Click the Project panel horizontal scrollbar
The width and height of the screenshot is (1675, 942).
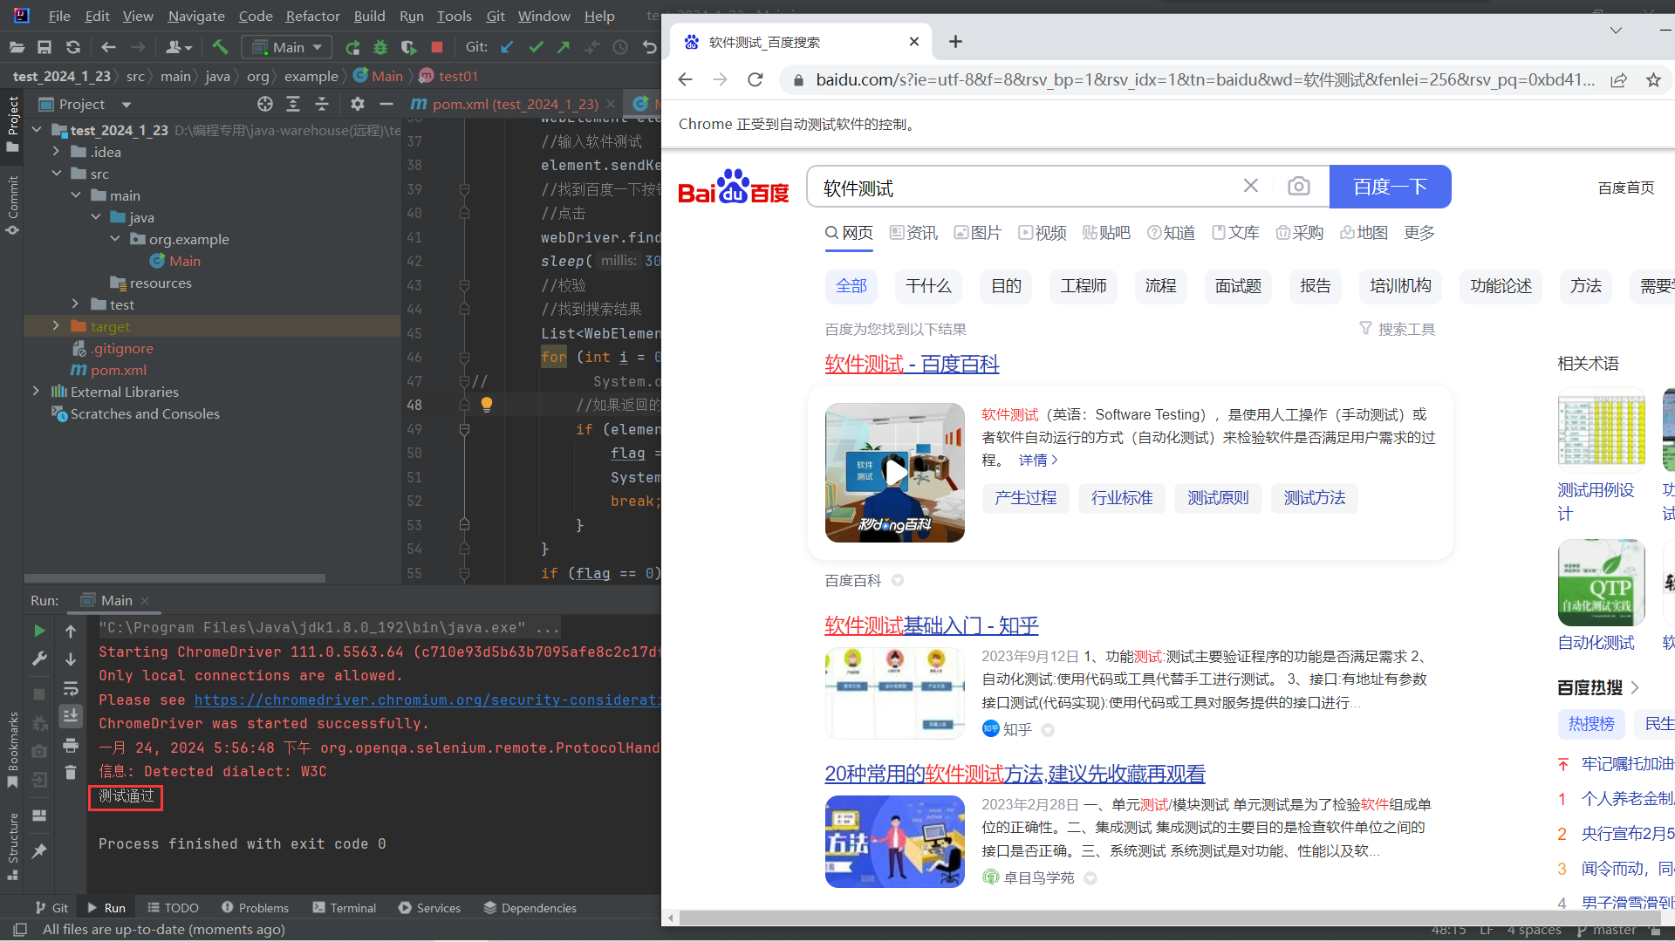[x=174, y=578]
